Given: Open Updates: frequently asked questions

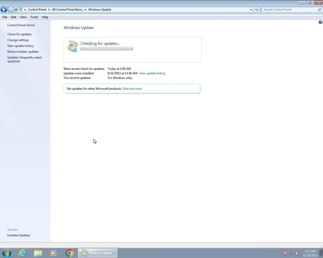Looking at the screenshot, I should [x=24, y=59].
